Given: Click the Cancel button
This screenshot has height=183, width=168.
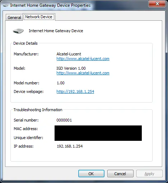Looking at the screenshot, I should click(120, 174).
